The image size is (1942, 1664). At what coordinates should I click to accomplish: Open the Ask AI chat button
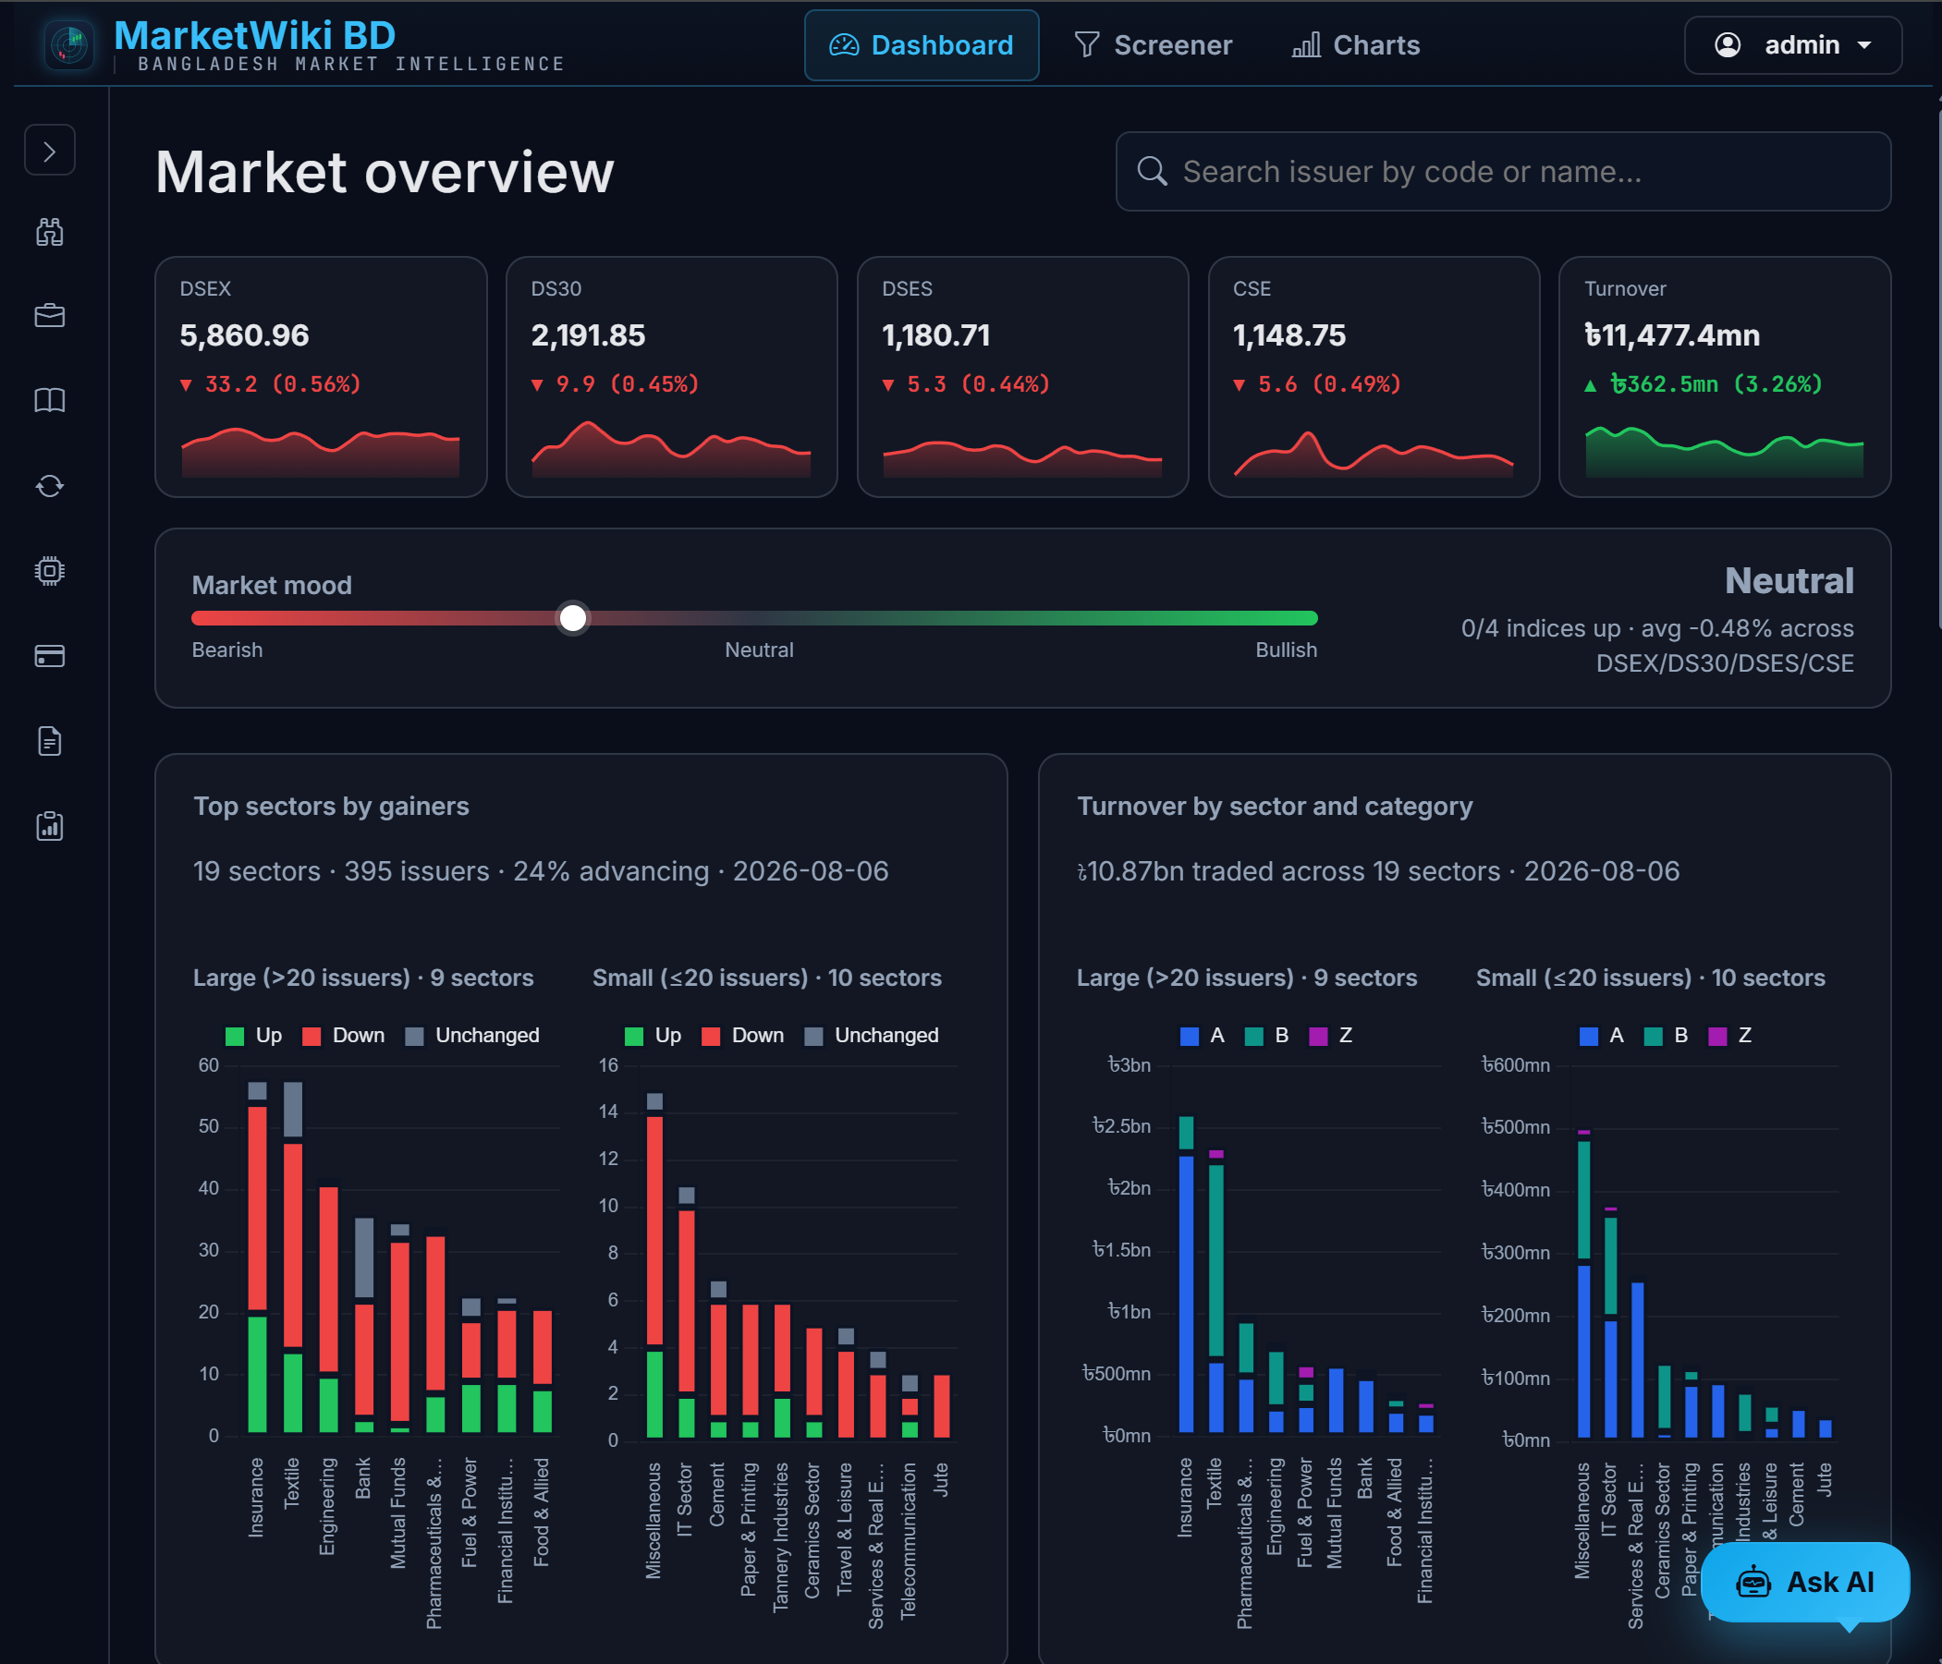point(1805,1583)
